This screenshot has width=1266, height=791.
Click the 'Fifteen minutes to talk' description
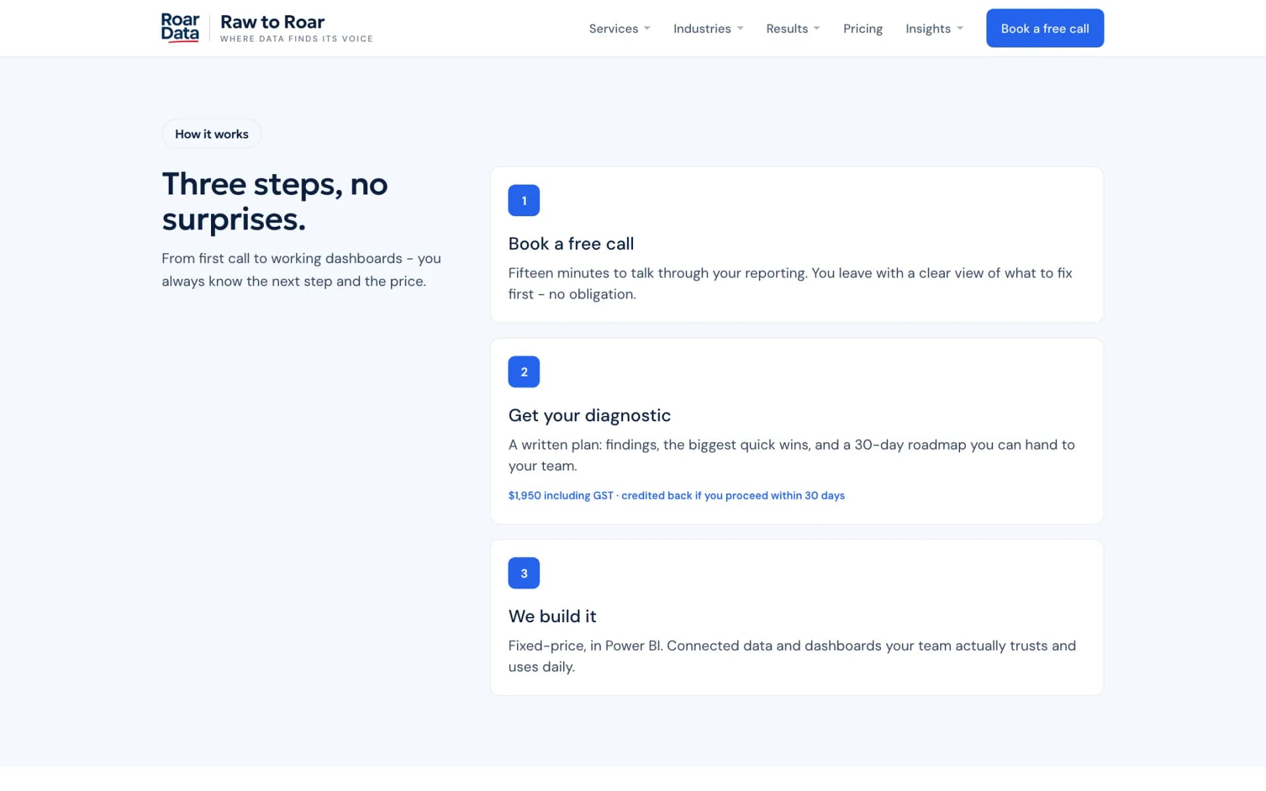click(790, 283)
